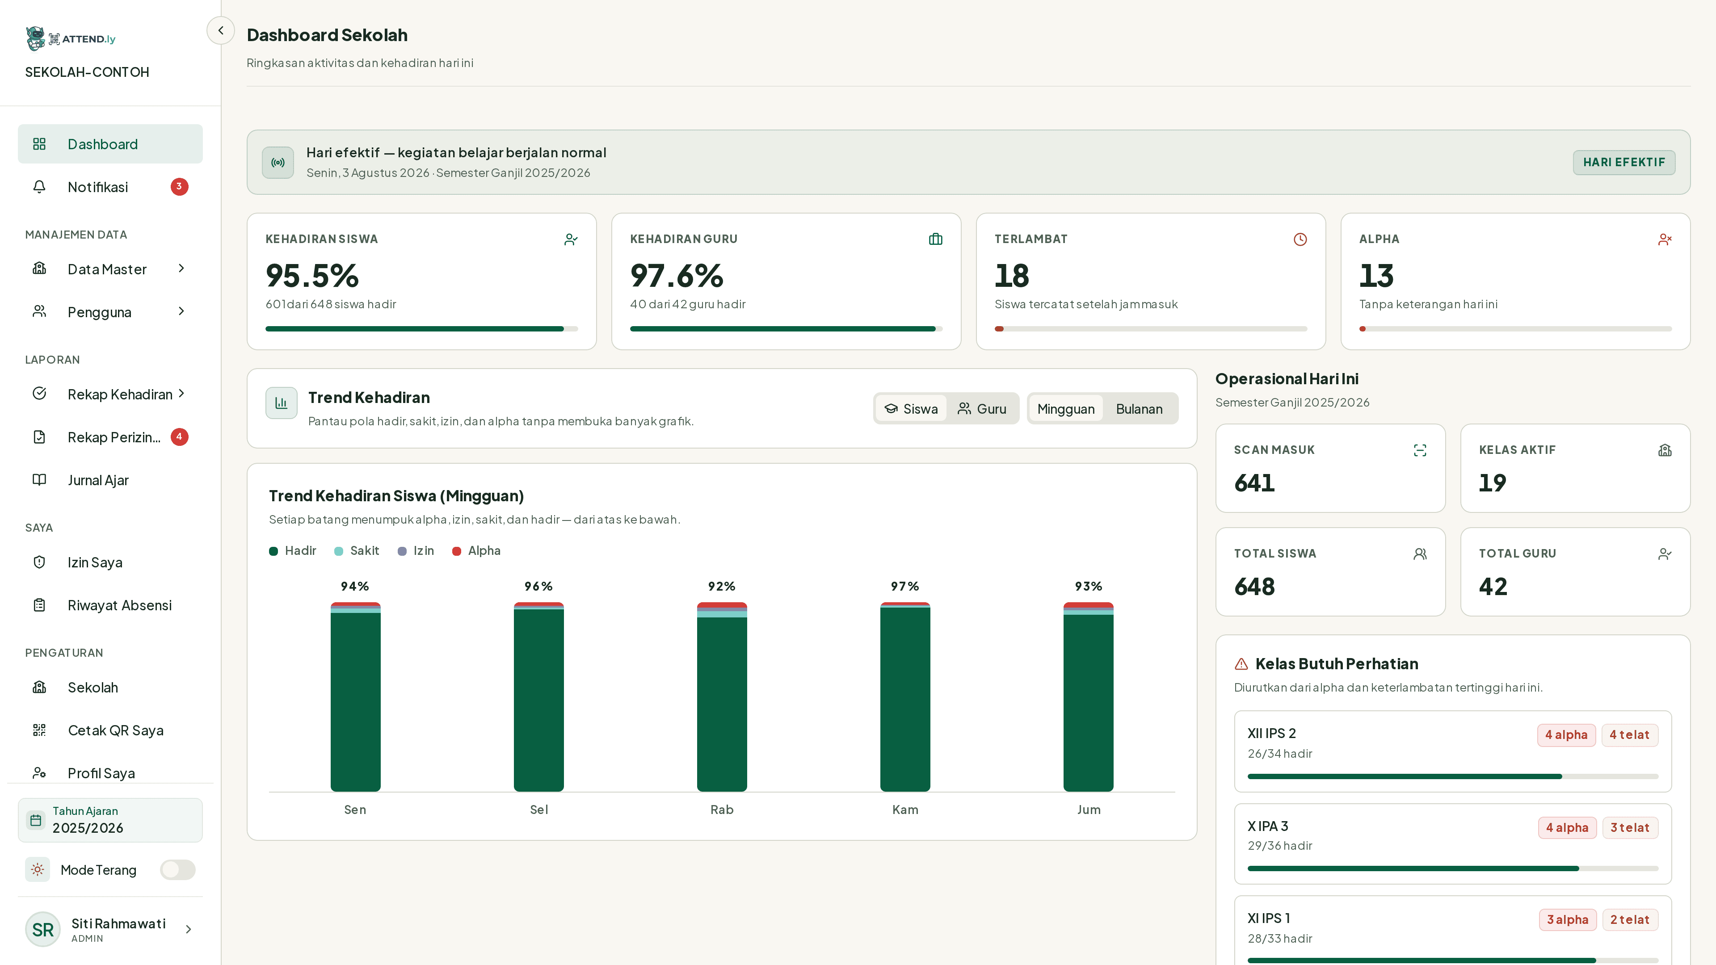Click the calendar icon in Tahun Ajaran box

[36, 821]
